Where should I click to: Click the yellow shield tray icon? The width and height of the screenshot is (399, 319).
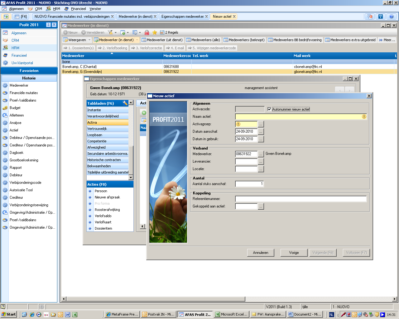pyautogui.click(x=377, y=315)
